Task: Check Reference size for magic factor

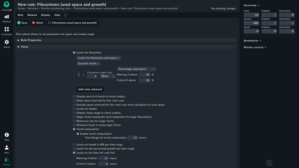Action: click(x=74, y=121)
